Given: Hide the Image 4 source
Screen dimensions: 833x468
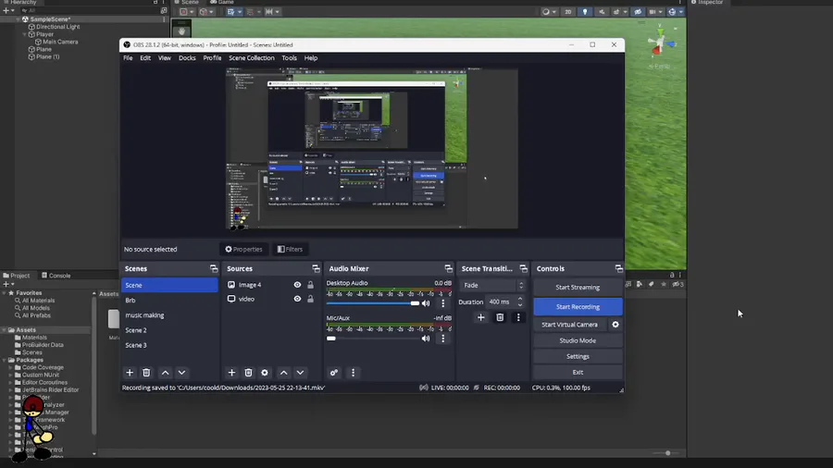Looking at the screenshot, I should tap(297, 285).
